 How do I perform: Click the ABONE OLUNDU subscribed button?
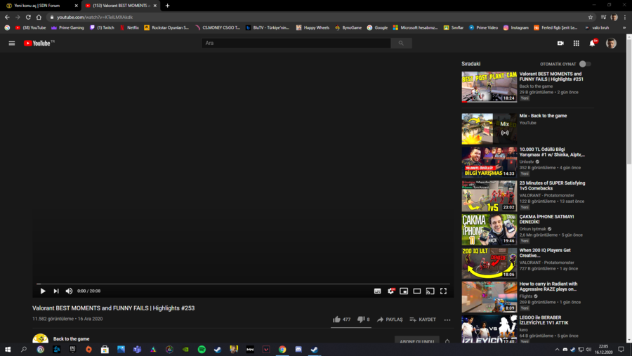(416, 341)
